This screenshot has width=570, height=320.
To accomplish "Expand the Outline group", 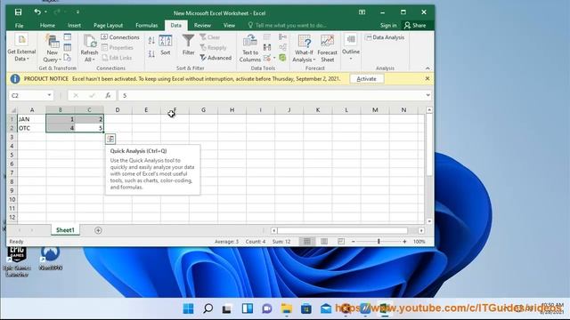I will click(x=351, y=47).
